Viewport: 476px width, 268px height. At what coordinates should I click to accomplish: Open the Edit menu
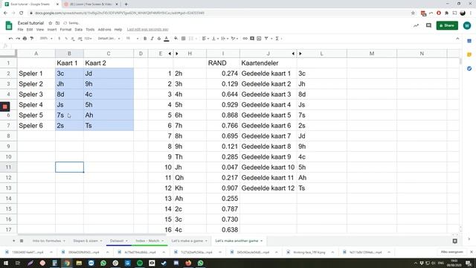tap(30, 30)
